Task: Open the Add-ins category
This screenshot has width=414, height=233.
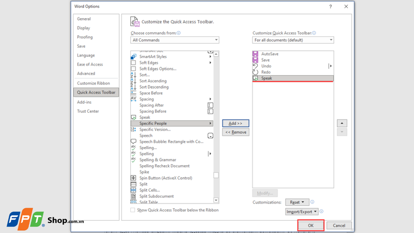Action: (84, 102)
